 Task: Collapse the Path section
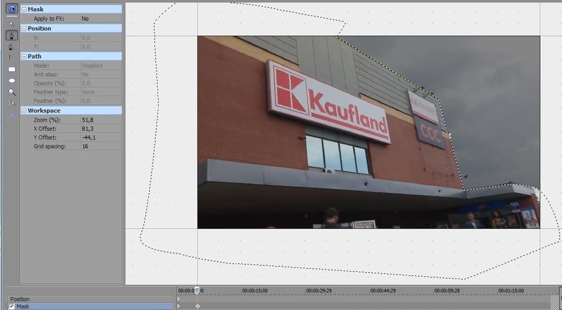coord(24,57)
